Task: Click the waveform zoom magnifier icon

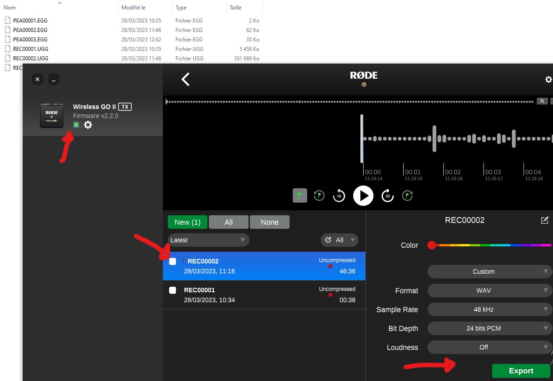Action: (542, 101)
